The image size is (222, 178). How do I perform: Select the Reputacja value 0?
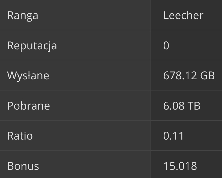[166, 46]
